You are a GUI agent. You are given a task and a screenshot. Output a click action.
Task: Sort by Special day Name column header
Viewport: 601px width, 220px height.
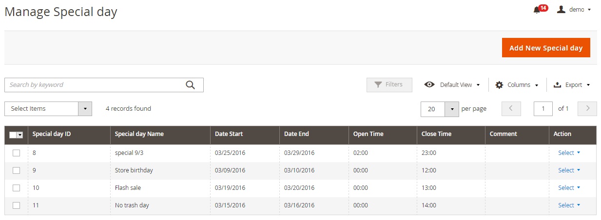coord(139,134)
